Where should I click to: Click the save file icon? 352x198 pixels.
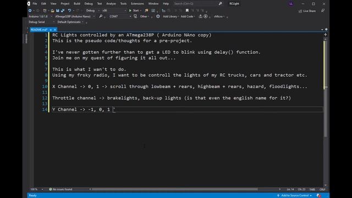[x=58, y=10]
